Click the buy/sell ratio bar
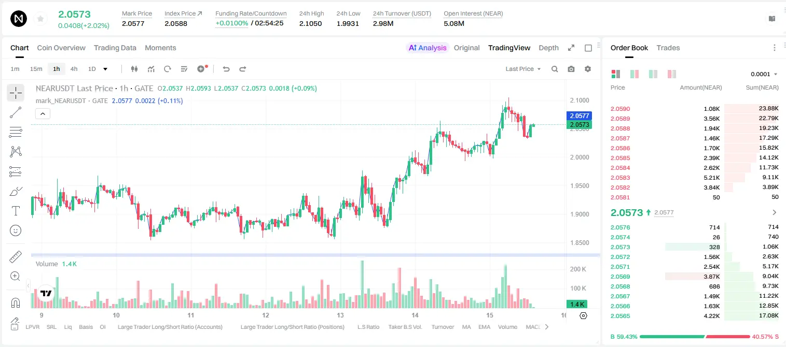 695,337
